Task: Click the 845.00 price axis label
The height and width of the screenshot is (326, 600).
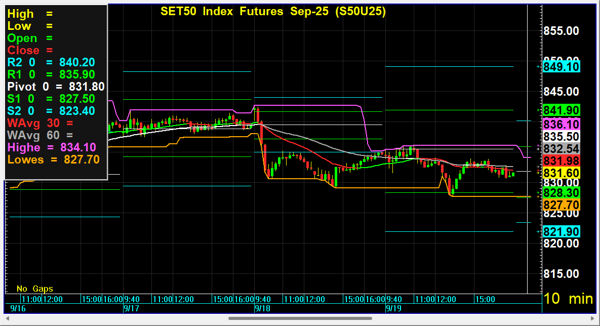Action: (x=562, y=92)
